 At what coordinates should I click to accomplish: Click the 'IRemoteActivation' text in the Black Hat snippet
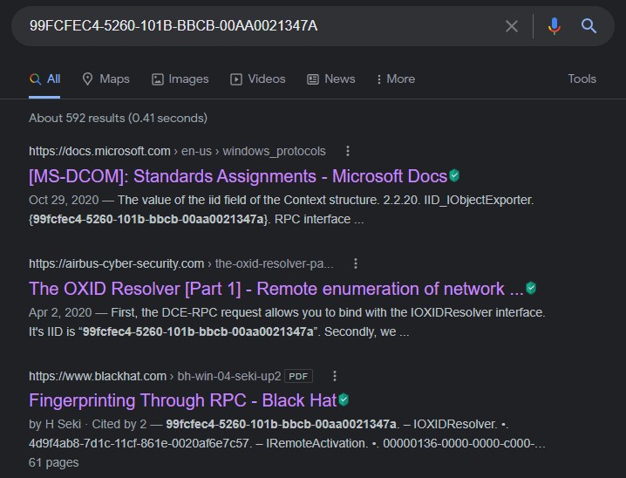click(316, 443)
